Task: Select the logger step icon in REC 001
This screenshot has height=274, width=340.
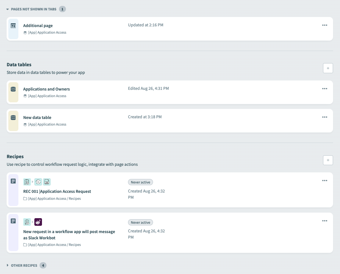Action: click(x=47, y=182)
